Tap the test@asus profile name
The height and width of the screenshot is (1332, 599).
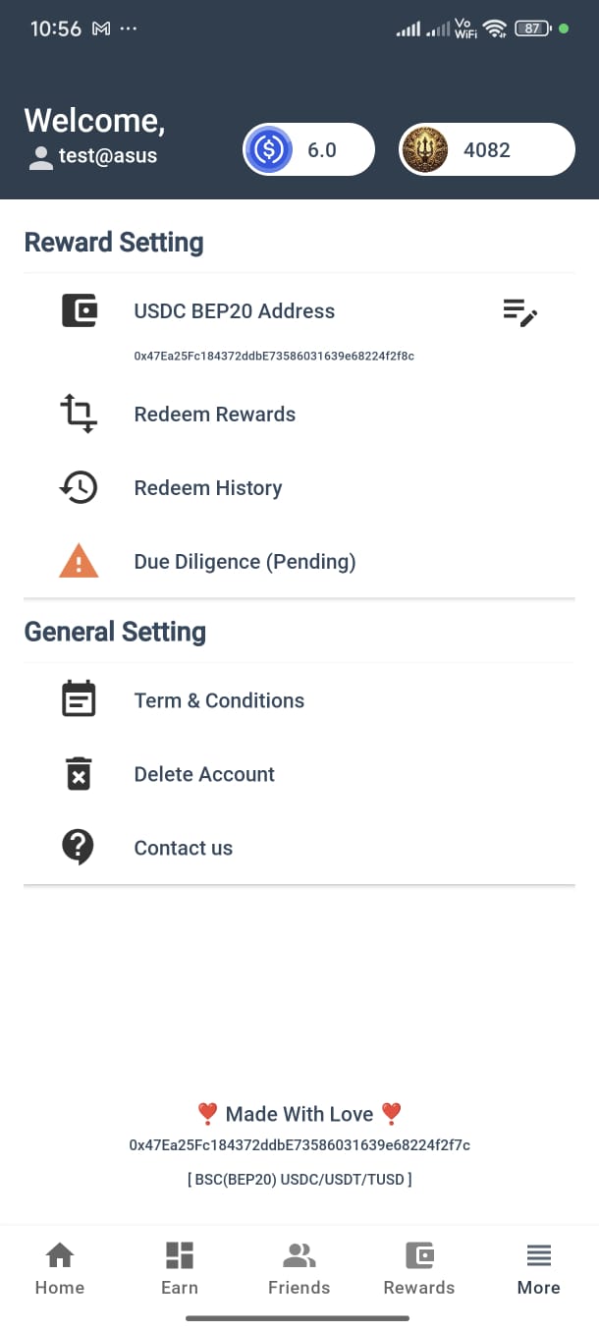click(x=107, y=156)
